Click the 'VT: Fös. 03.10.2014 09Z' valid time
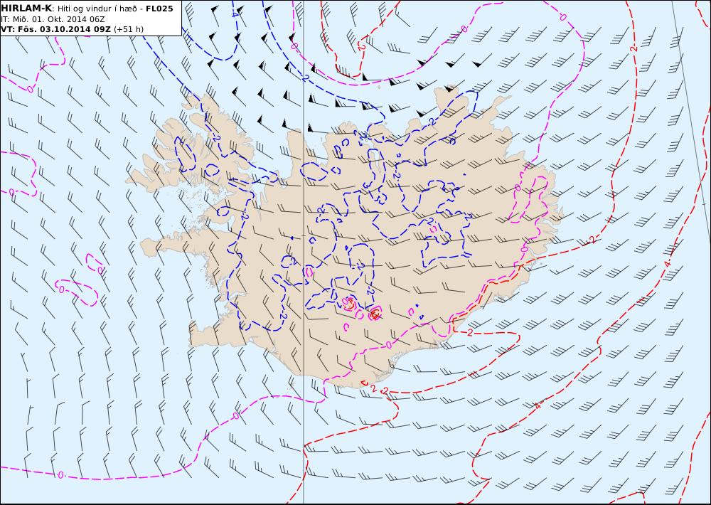 coord(55,29)
